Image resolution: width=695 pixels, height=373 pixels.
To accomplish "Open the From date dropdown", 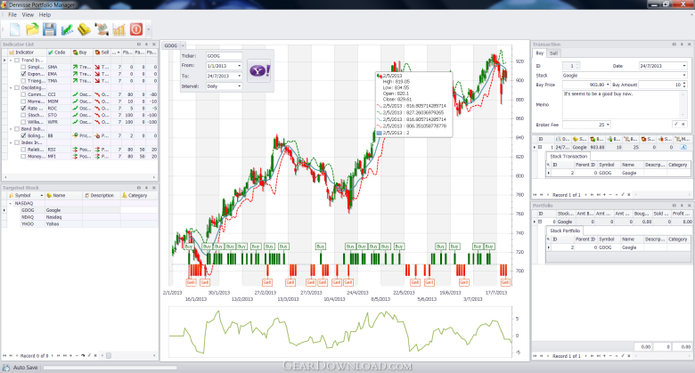I will [240, 66].
